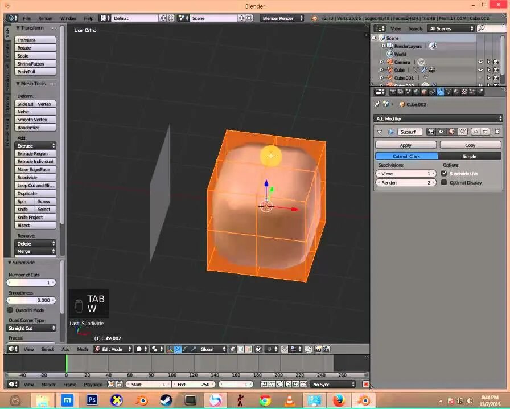Open Photoshop from the Windows taskbar
Screen dimensions: 510x409
92,400
